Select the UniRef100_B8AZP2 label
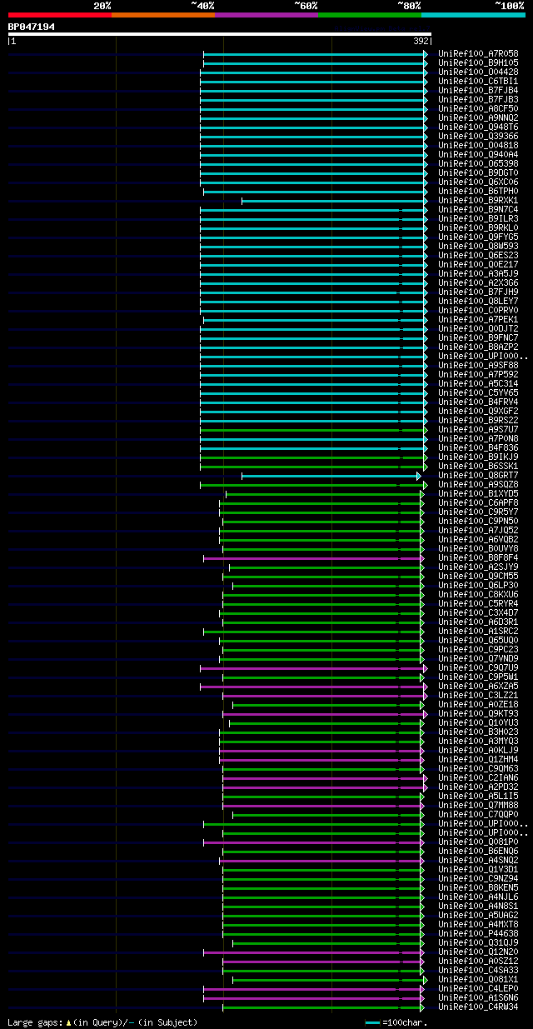Screen dimensions: 533x1029 pos(478,347)
